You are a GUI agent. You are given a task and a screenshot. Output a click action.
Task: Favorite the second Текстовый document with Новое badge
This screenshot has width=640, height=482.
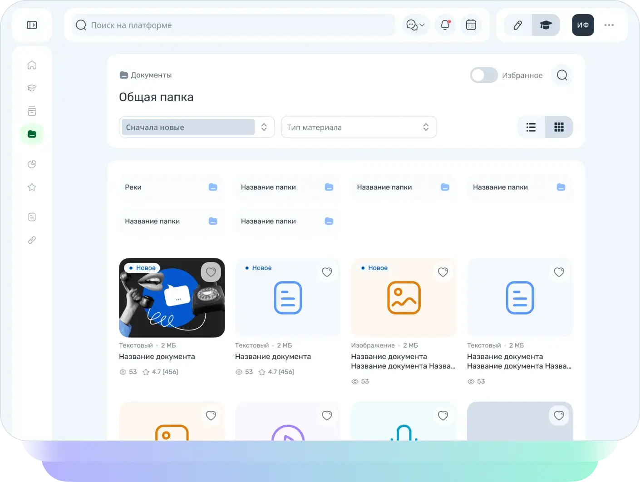327,272
